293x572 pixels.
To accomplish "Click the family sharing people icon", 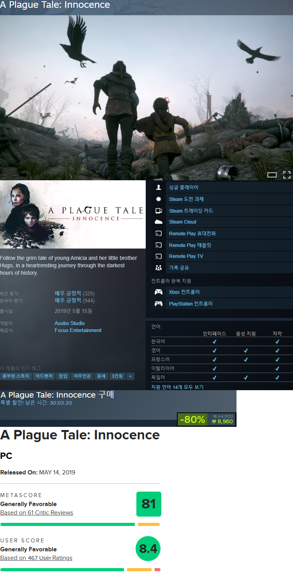I will coord(159,268).
